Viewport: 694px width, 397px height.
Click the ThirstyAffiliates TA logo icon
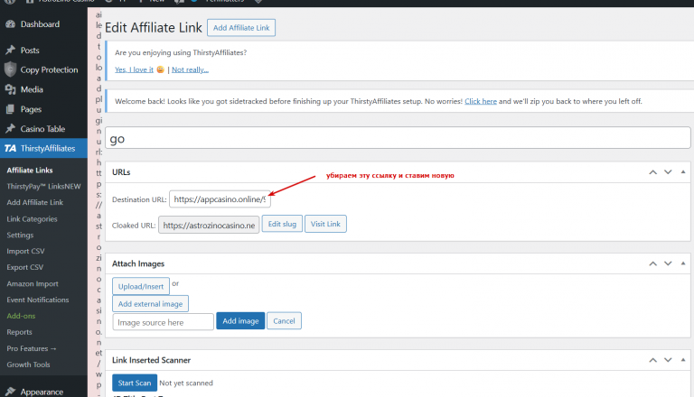[x=10, y=149]
